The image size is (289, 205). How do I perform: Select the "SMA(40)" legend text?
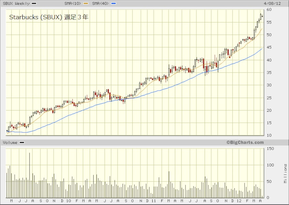click(x=100, y=3)
